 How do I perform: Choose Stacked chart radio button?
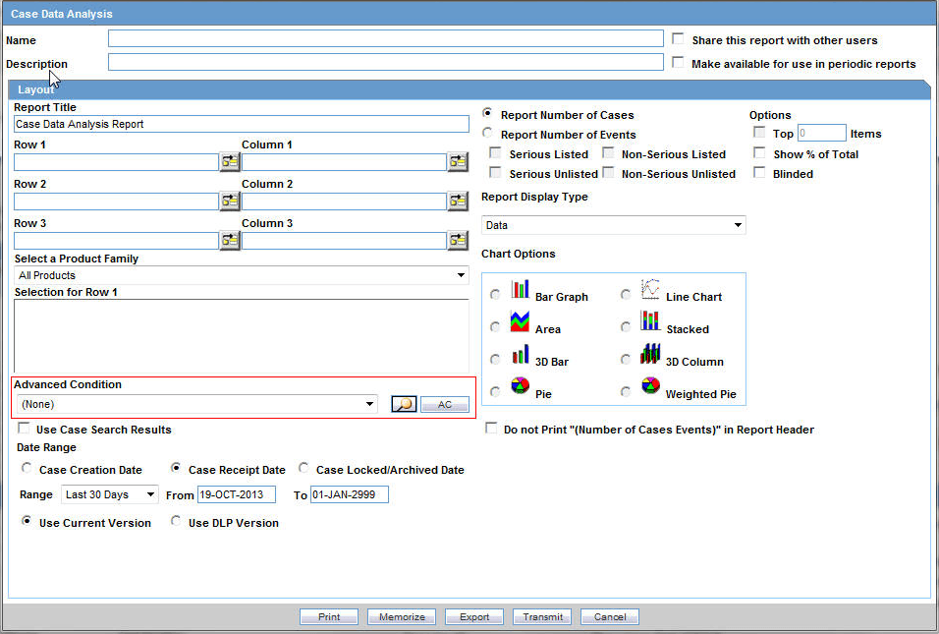click(x=626, y=327)
